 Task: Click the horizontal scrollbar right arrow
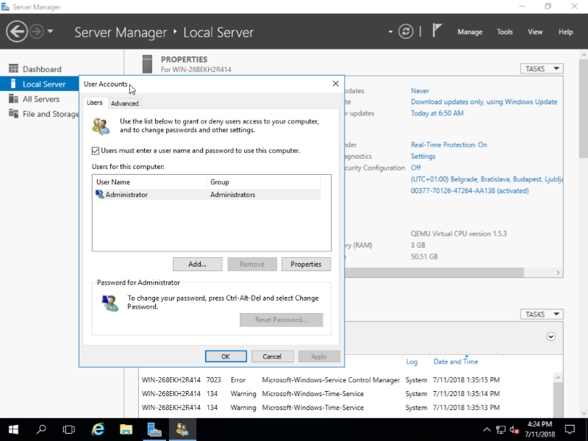pyautogui.click(x=558, y=273)
